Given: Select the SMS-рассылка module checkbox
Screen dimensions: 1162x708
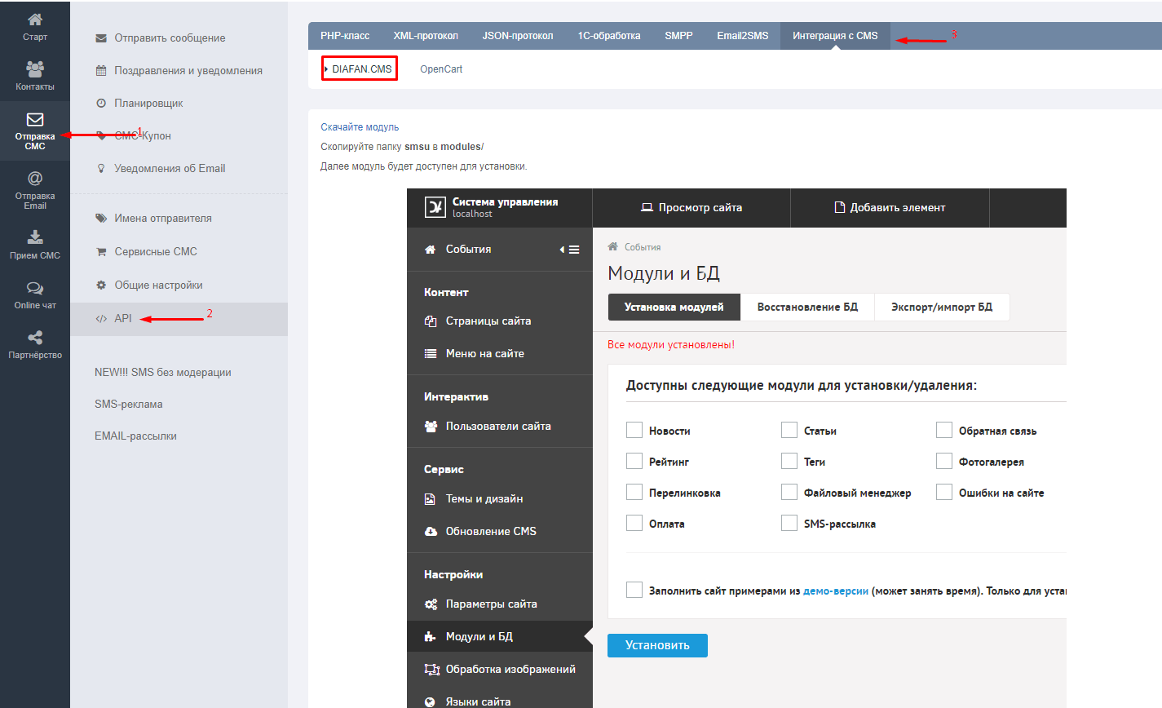Looking at the screenshot, I should pyautogui.click(x=789, y=523).
